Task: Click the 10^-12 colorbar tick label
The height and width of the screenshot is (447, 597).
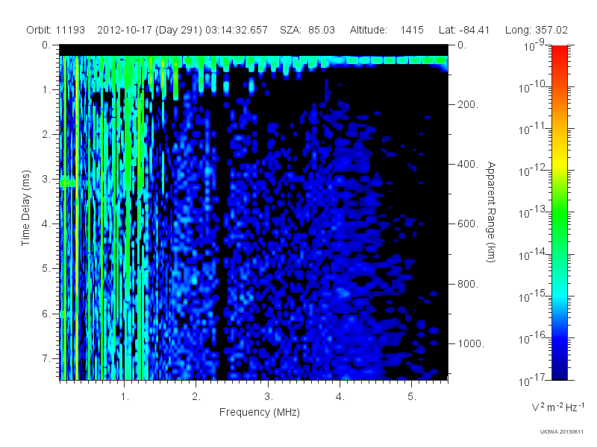Action: [533, 171]
